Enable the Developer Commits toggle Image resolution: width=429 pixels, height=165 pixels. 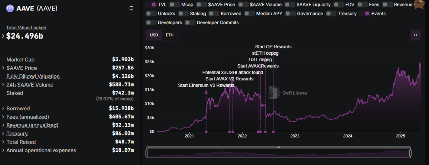click(212, 22)
